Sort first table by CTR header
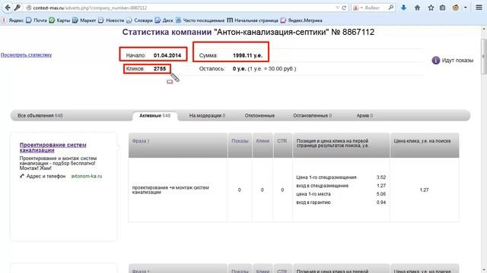 [x=282, y=141]
